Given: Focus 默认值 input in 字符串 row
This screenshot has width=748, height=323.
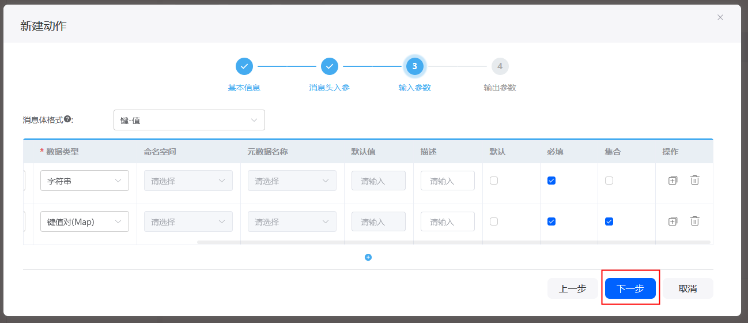Looking at the screenshot, I should click(379, 181).
